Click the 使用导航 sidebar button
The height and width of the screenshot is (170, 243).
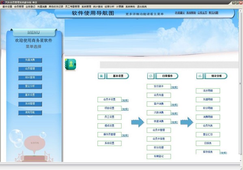click(x=30, y=113)
